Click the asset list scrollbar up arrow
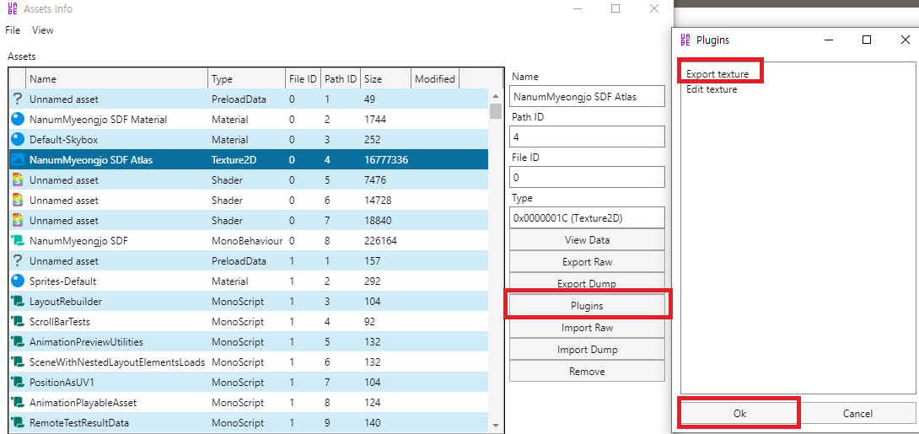The width and height of the screenshot is (919, 434). 495,96
